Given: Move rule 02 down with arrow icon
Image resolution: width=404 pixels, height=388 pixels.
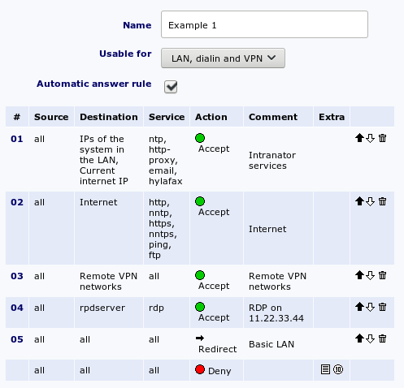Looking at the screenshot, I should tap(370, 201).
